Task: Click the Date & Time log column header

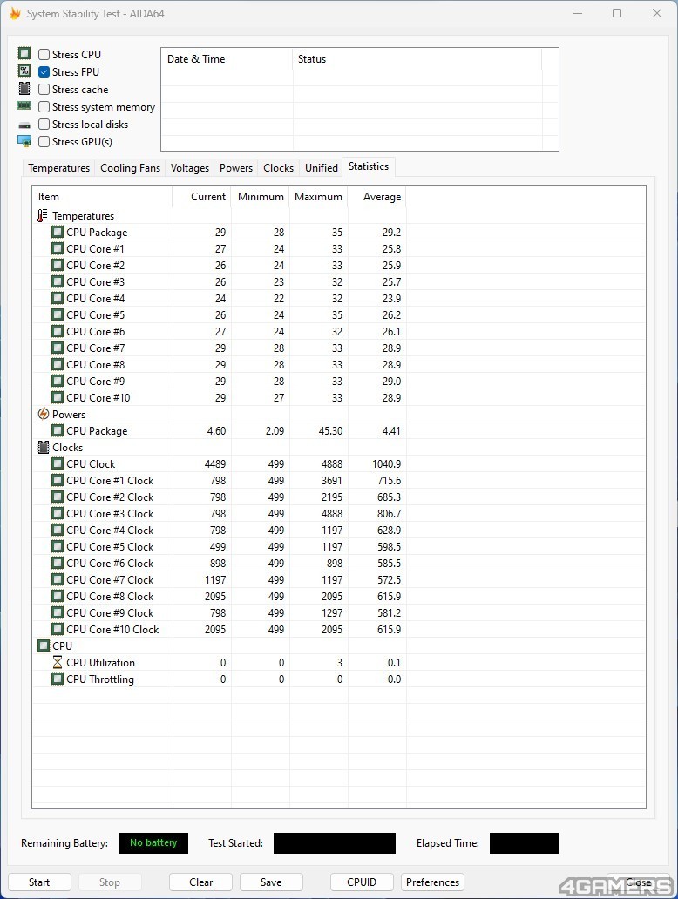Action: coord(227,59)
